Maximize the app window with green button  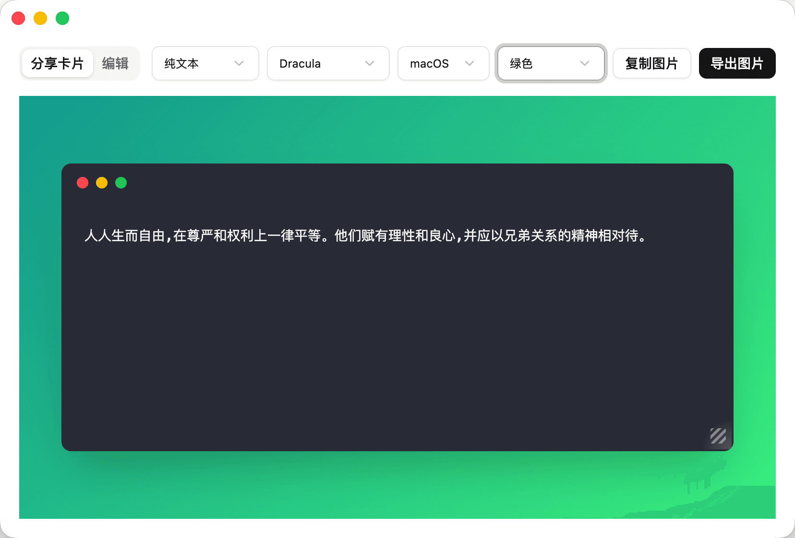(x=62, y=18)
